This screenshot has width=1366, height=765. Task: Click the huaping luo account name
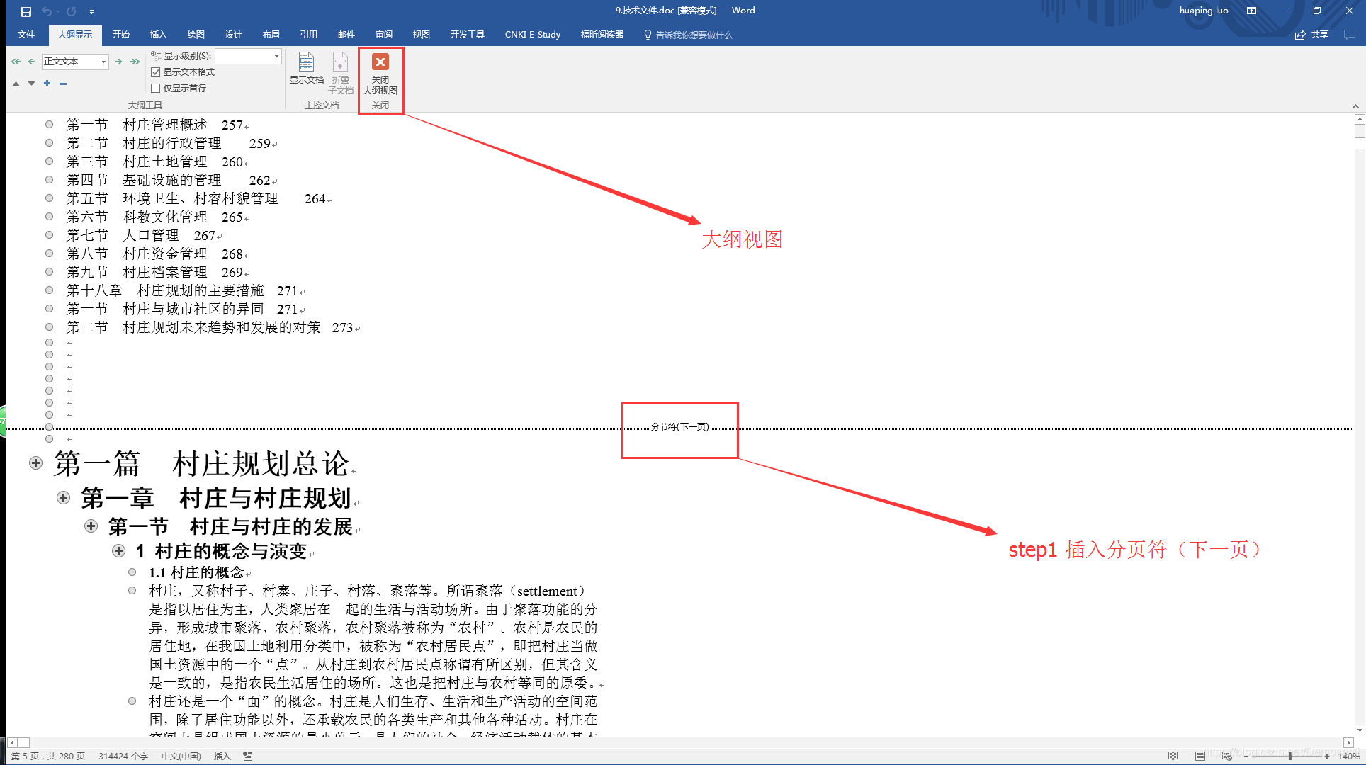click(x=1204, y=11)
